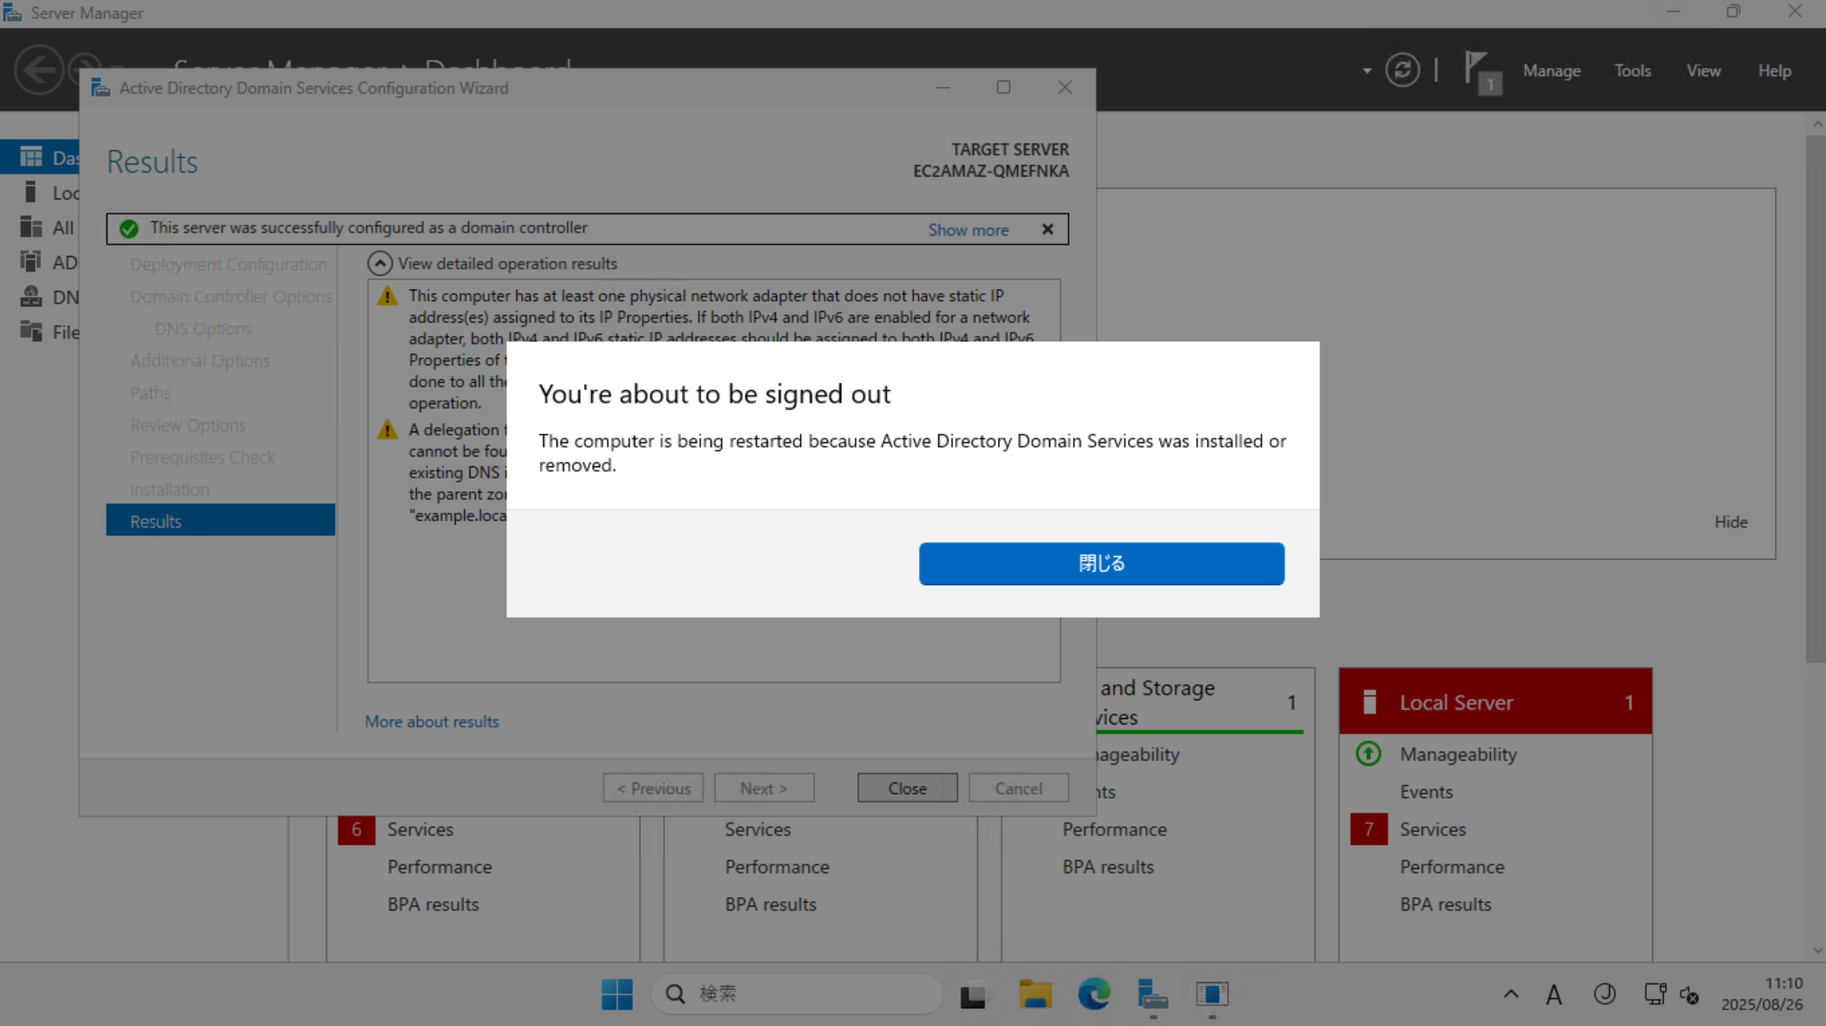The height and width of the screenshot is (1026, 1826).
Task: Click the Show more link
Action: click(968, 229)
